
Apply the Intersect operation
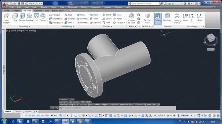[x=82, y=23]
